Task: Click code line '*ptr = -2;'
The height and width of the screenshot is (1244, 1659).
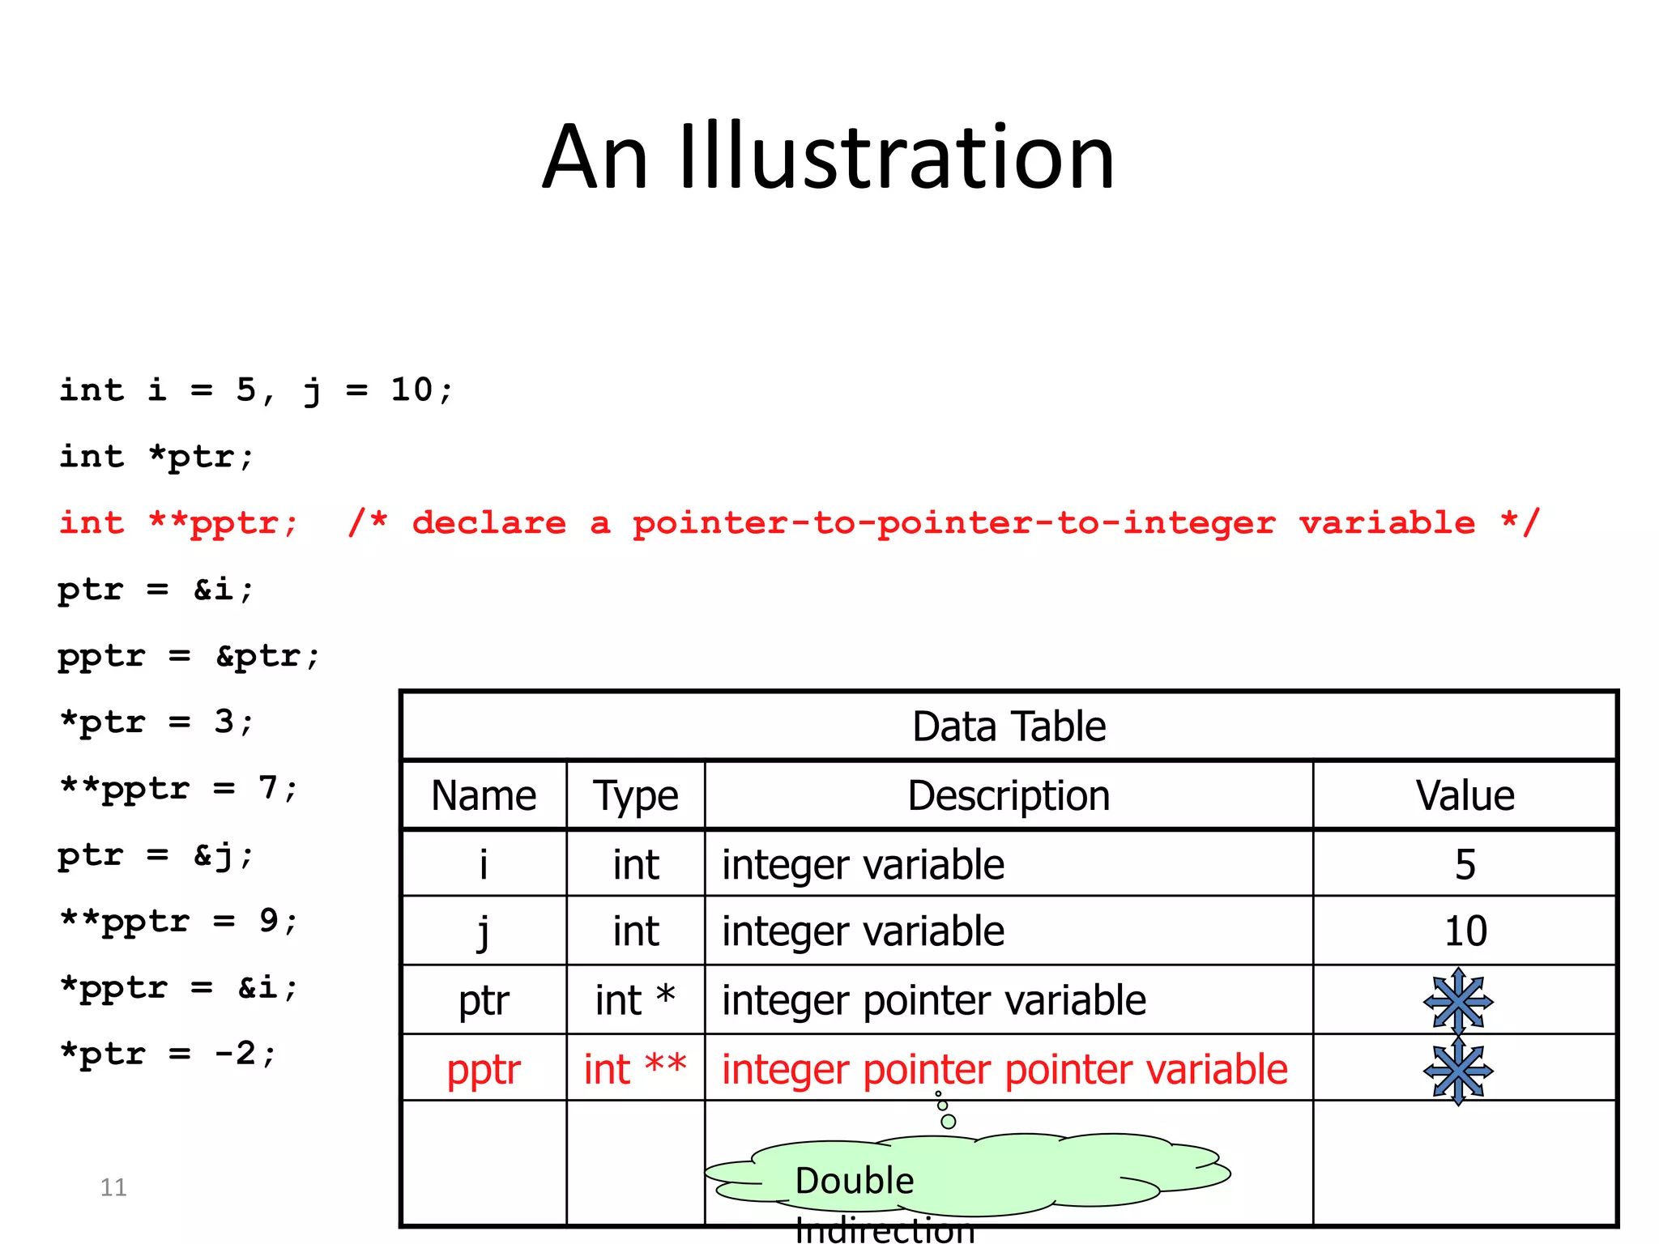Action: click(x=168, y=1054)
